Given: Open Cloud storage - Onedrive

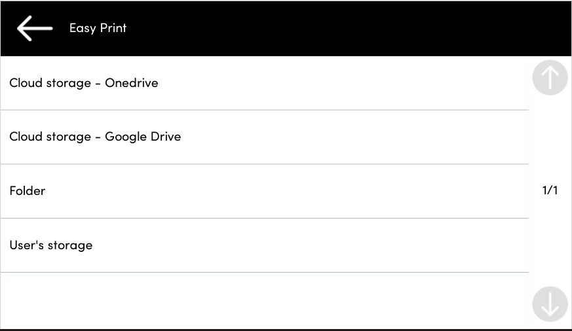Looking at the screenshot, I should tap(84, 83).
